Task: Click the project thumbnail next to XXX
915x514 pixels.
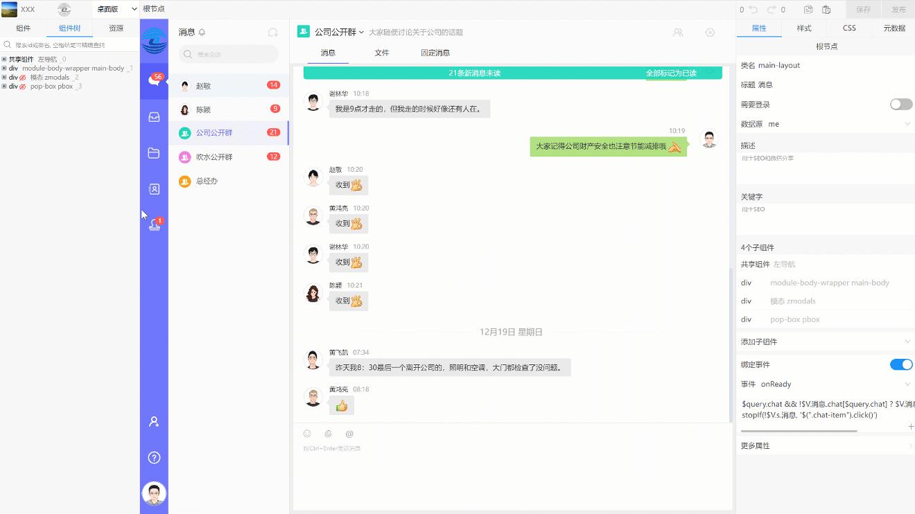Action: click(10, 9)
